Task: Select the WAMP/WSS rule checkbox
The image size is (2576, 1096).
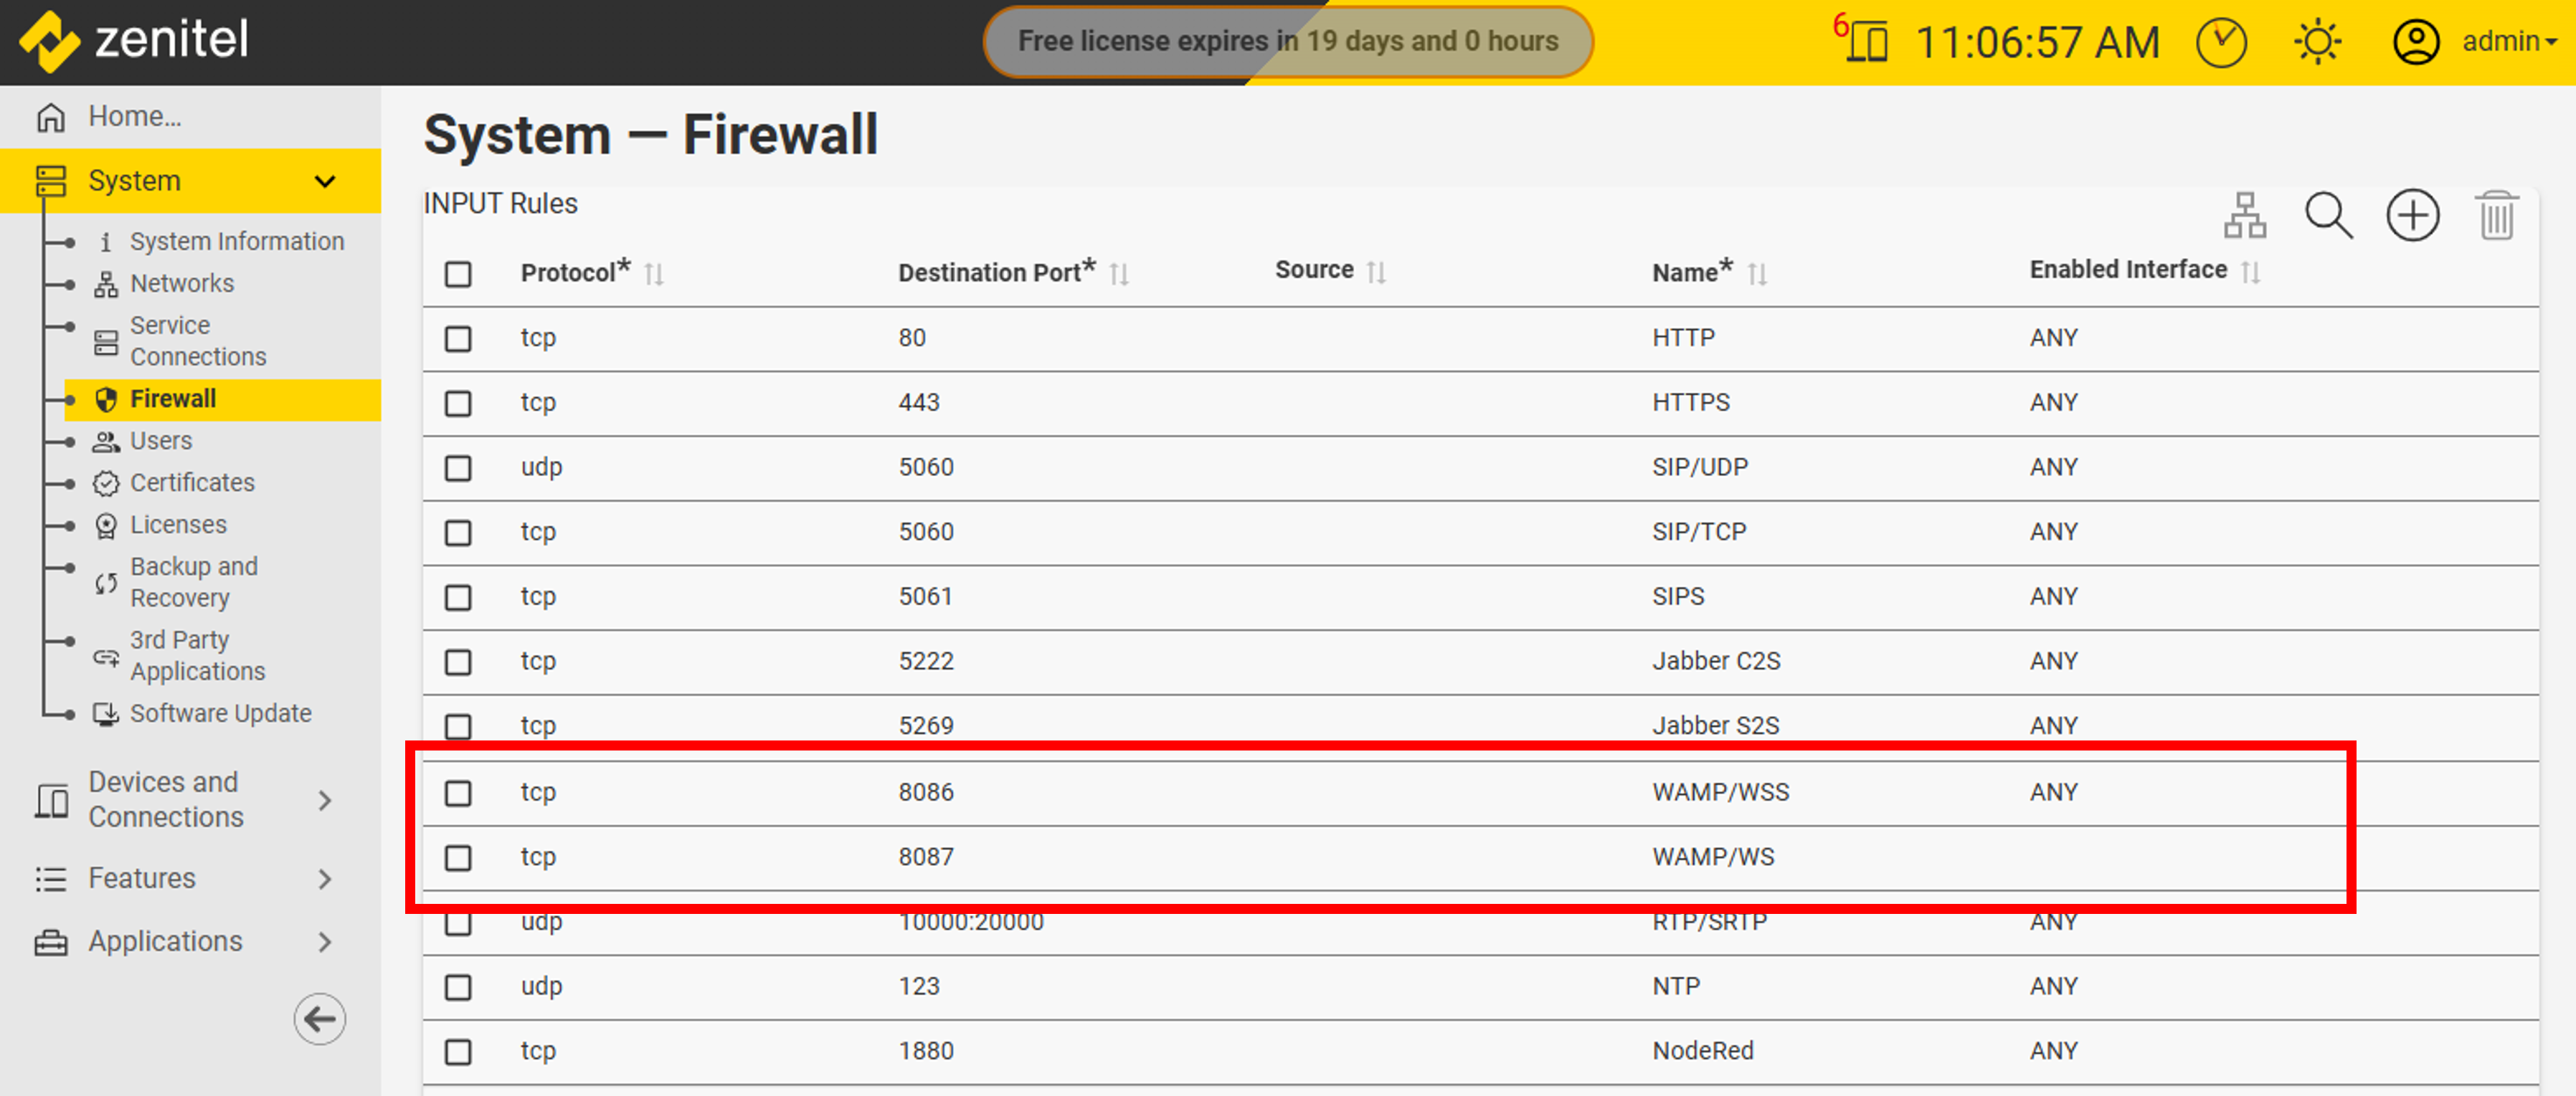Action: [x=458, y=792]
